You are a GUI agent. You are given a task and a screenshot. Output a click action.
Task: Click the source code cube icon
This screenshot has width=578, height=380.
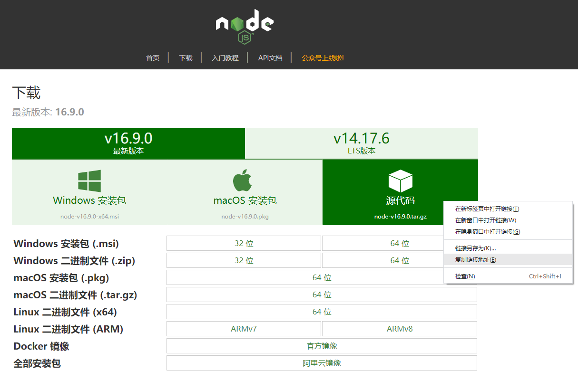click(400, 181)
